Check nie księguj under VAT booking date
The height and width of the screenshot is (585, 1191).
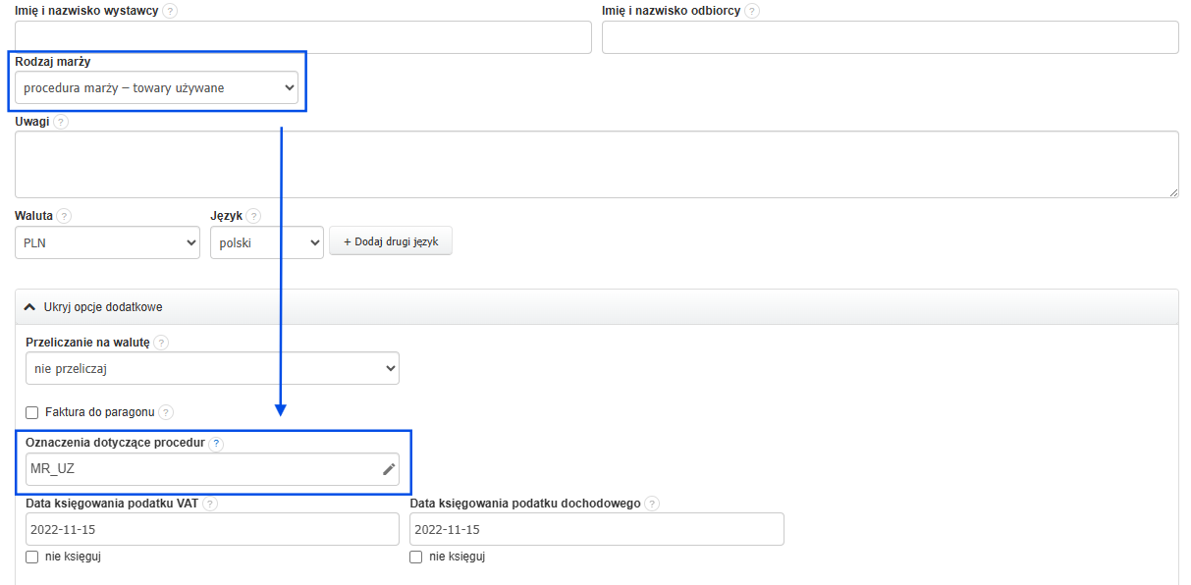coord(32,558)
